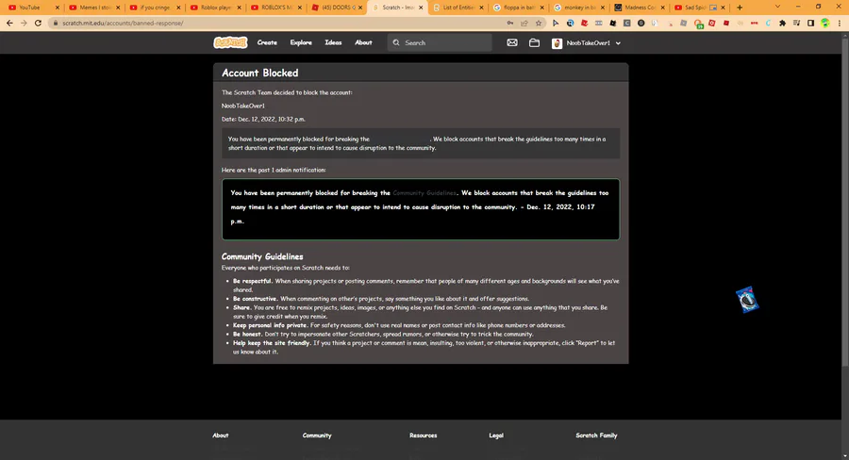Click the padlock site info icon
This screenshot has width=849, height=460.
click(56, 24)
